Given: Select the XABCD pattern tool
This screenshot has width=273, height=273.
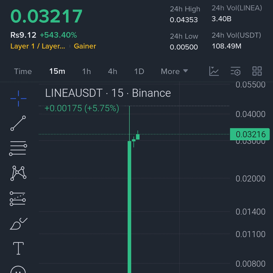Looking at the screenshot, I should click(x=18, y=173).
